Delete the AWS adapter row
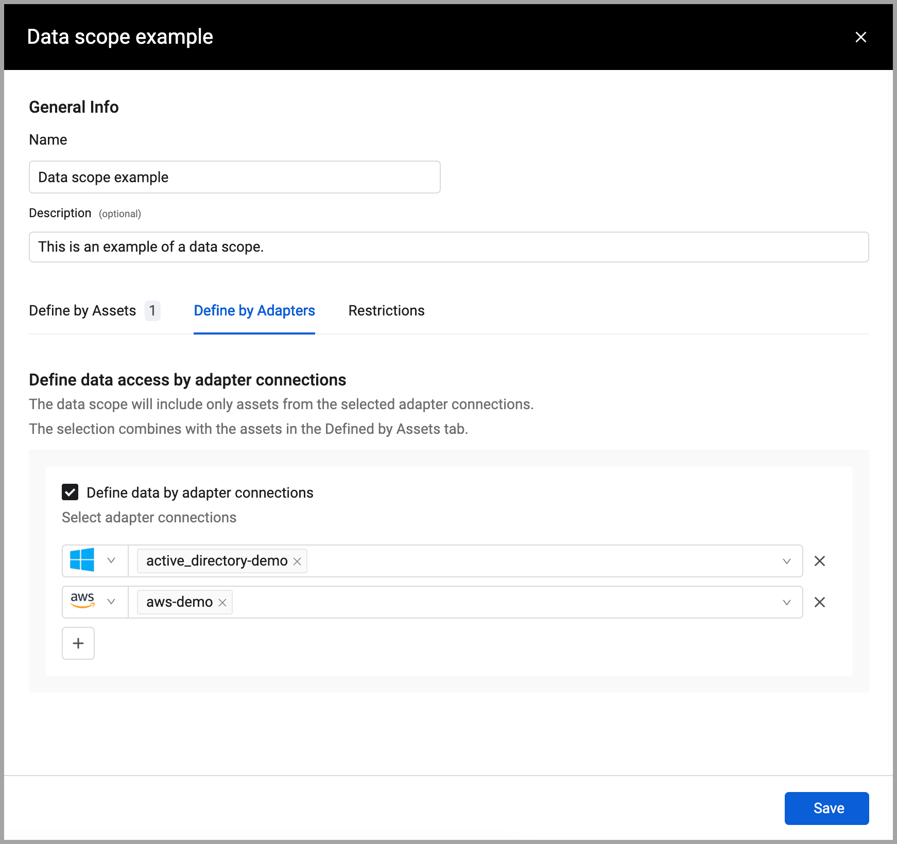Screen dimensions: 897x844 [x=820, y=602]
